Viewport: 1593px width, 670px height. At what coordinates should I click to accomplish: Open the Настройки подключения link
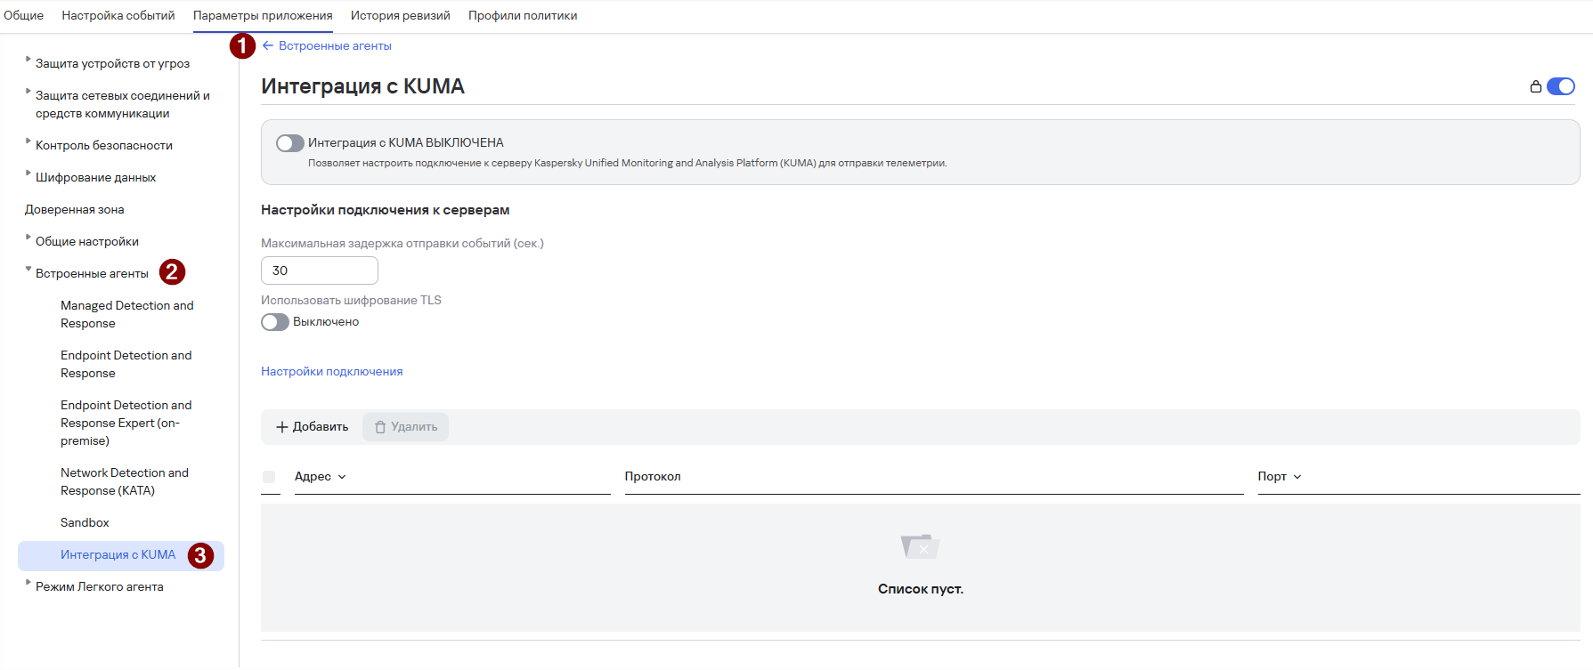pos(332,372)
